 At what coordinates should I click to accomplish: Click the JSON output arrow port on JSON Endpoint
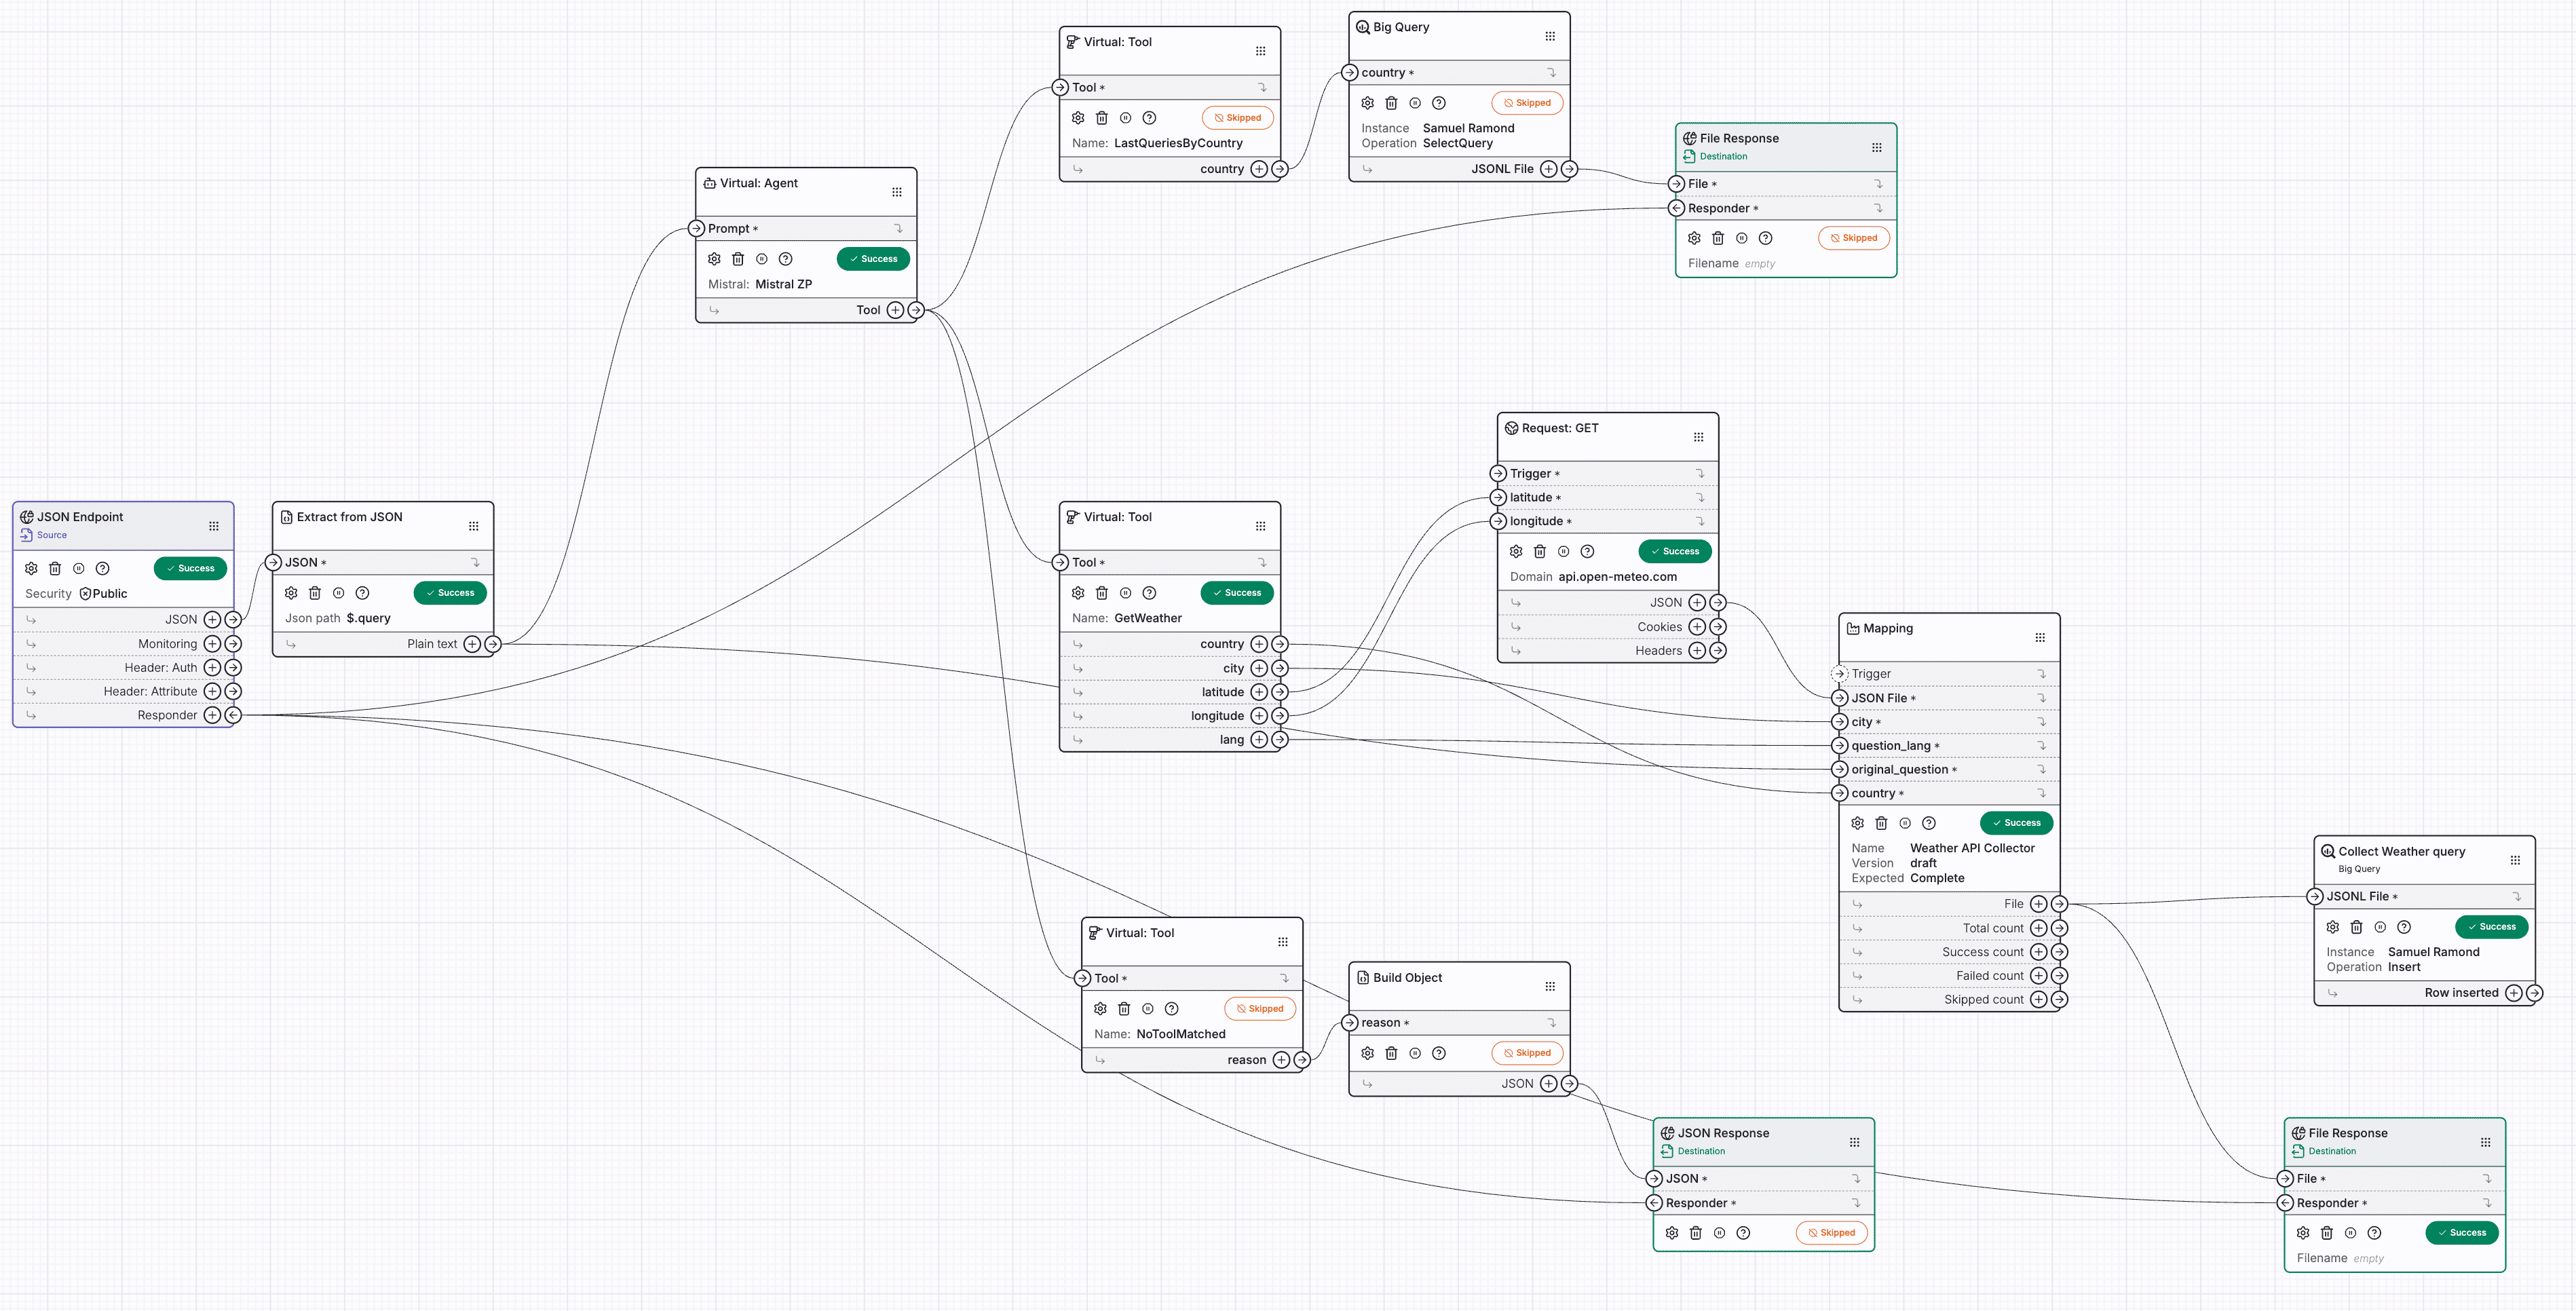[233, 620]
